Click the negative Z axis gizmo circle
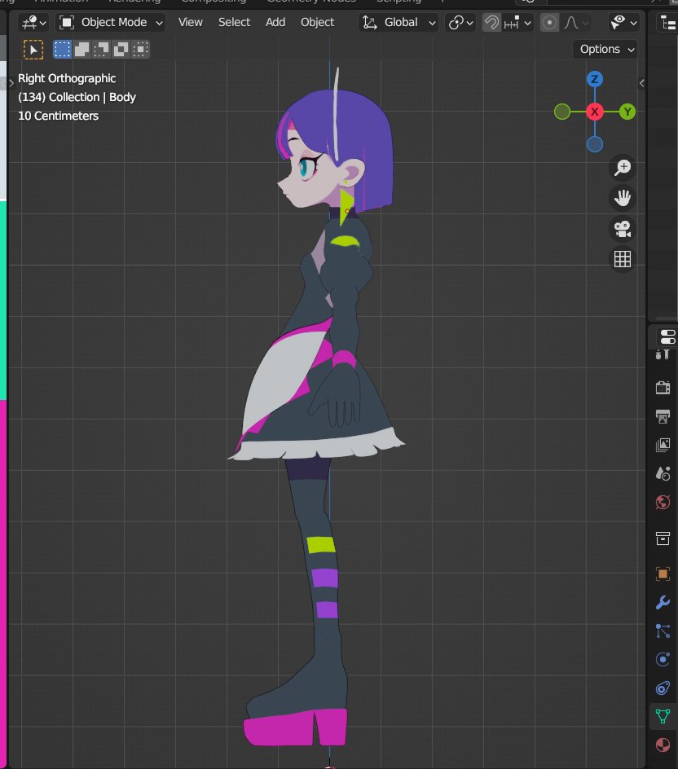This screenshot has height=769, width=678. click(595, 144)
